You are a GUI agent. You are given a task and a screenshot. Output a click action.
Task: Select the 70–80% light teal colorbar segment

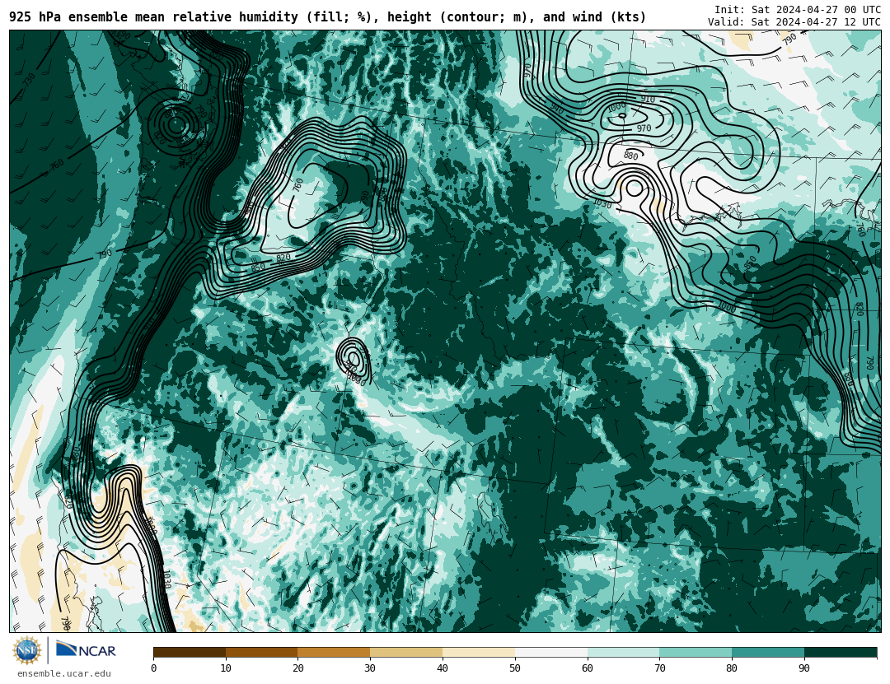point(696,652)
